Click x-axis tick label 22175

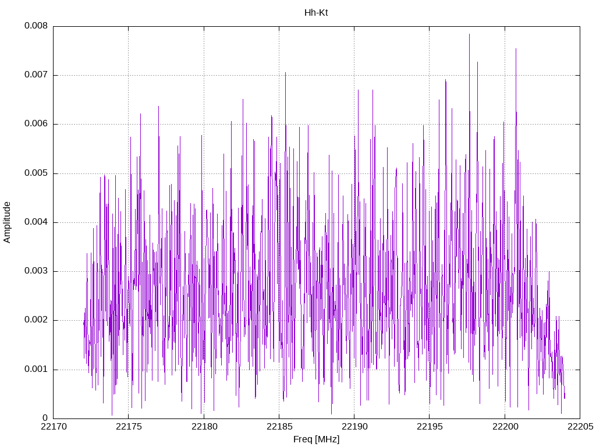pos(129,427)
